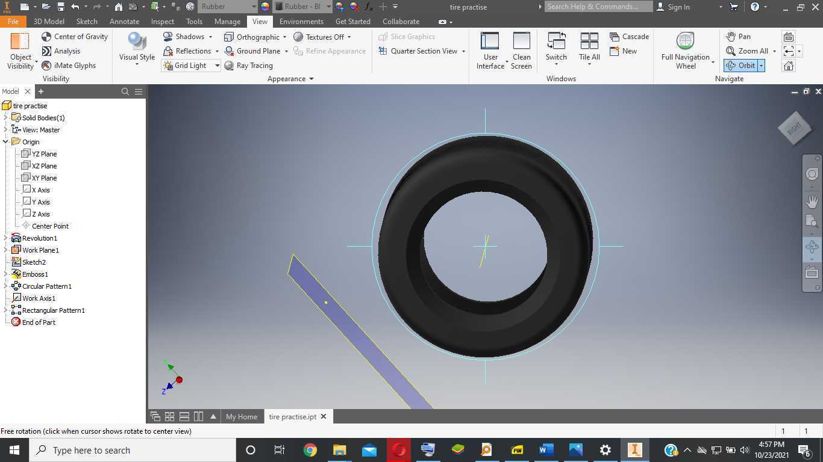Toggle Shadows in the Appearance panel
The width and height of the screenshot is (823, 462).
tap(184, 37)
